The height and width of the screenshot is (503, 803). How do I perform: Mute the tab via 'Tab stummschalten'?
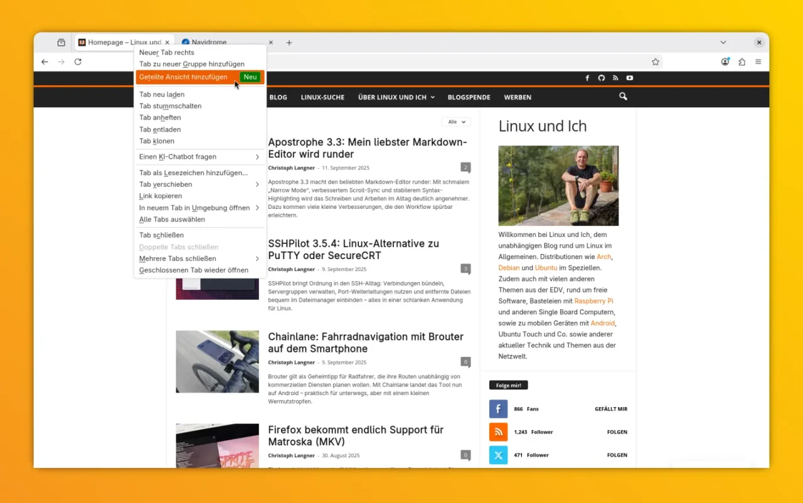[x=170, y=105]
